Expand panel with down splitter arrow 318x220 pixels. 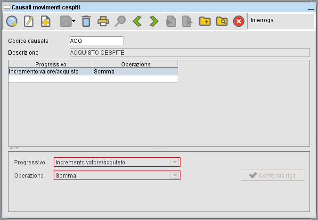coord(17,148)
